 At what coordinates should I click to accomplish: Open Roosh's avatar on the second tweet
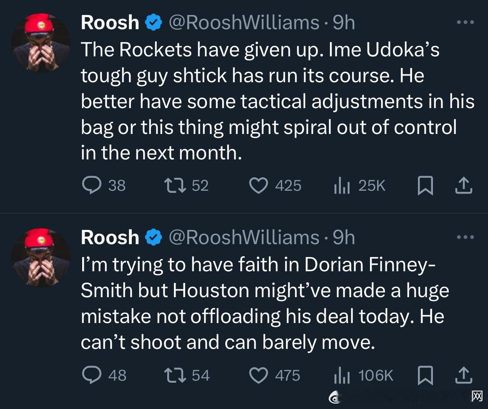41,258
